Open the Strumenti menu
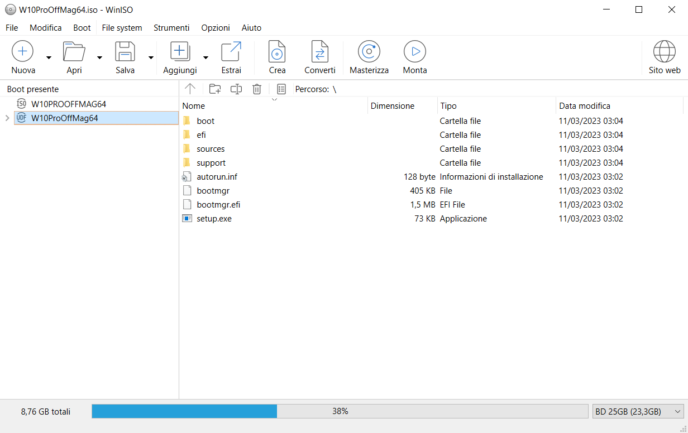Screen dimensions: 688x433 point(171,28)
